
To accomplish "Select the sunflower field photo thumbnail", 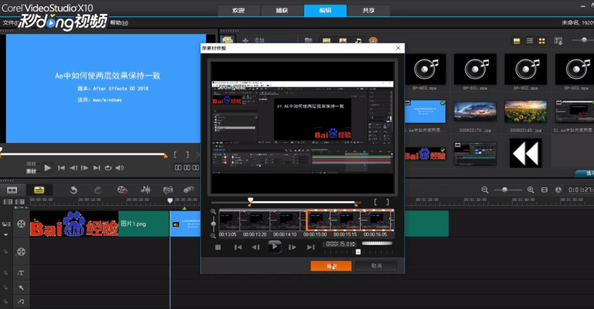I will pyautogui.click(x=526, y=112).
